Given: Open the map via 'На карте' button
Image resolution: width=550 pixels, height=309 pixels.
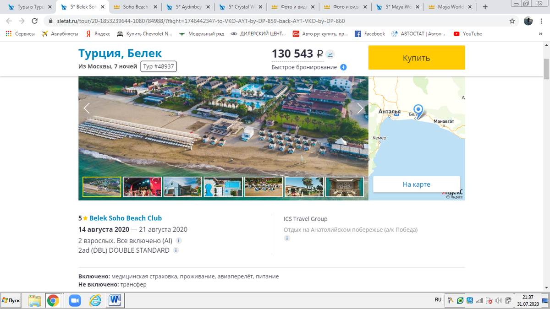Looking at the screenshot, I should point(416,184).
